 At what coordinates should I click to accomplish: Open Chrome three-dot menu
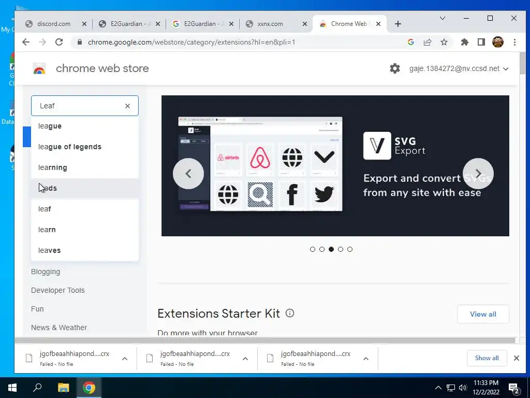tap(514, 42)
